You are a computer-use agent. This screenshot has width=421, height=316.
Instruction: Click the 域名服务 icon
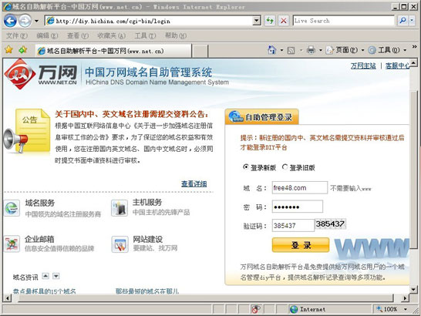click(x=12, y=208)
